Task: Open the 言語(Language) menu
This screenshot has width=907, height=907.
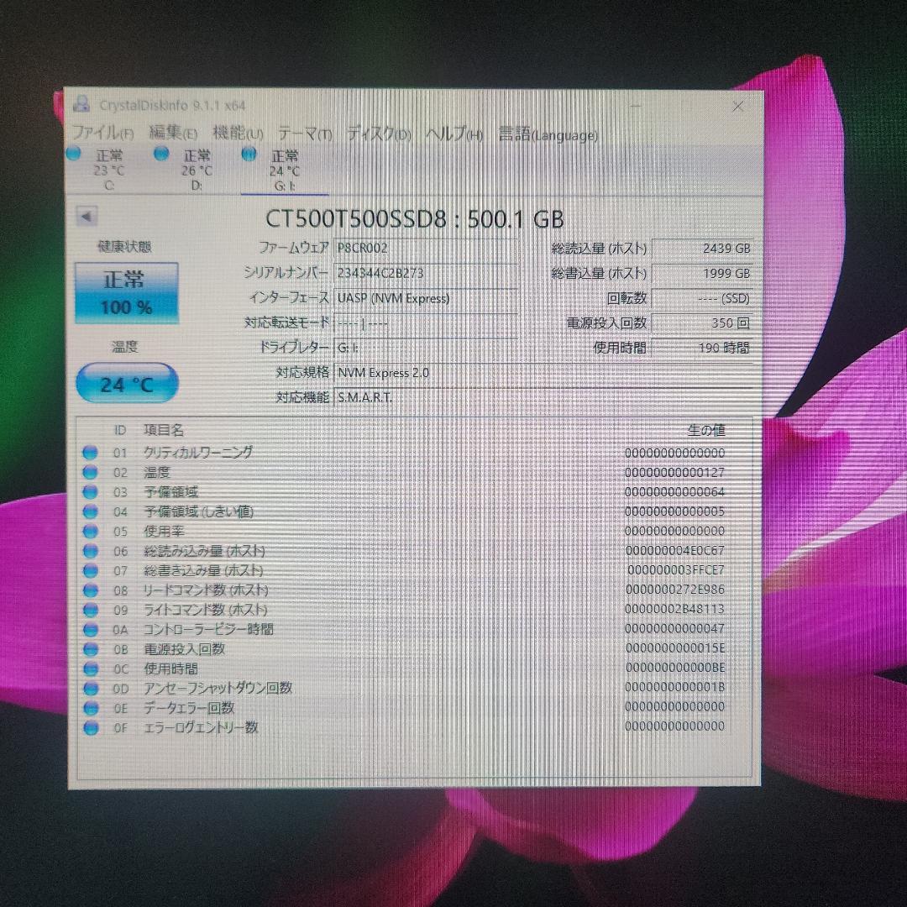Action: tap(548, 135)
